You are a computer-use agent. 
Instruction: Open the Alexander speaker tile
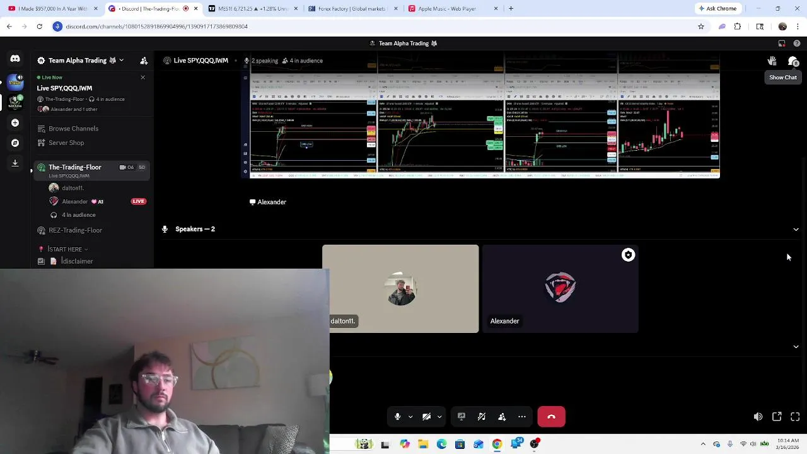click(x=560, y=289)
